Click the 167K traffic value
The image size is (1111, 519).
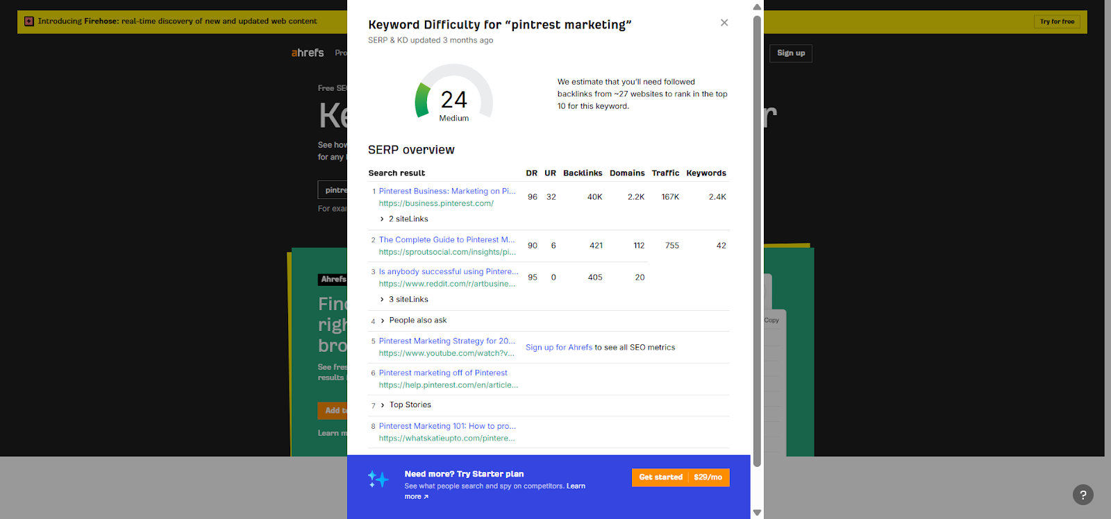[670, 197]
